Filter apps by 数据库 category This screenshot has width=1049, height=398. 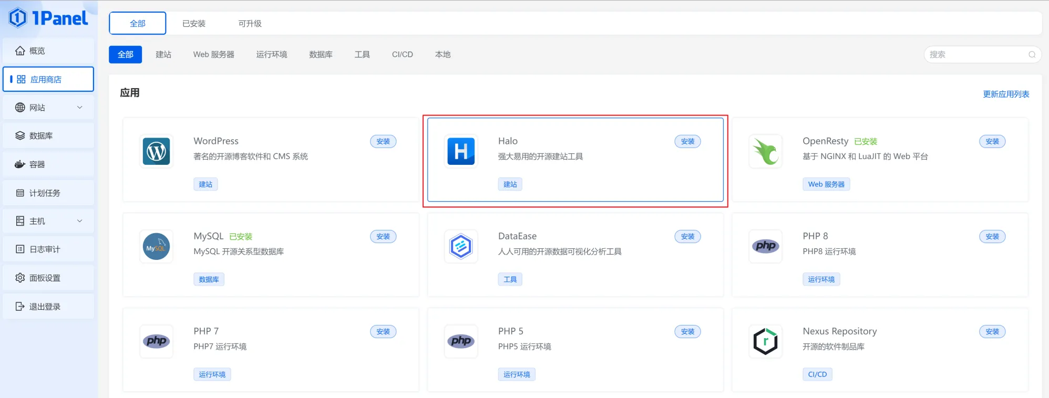pos(321,55)
